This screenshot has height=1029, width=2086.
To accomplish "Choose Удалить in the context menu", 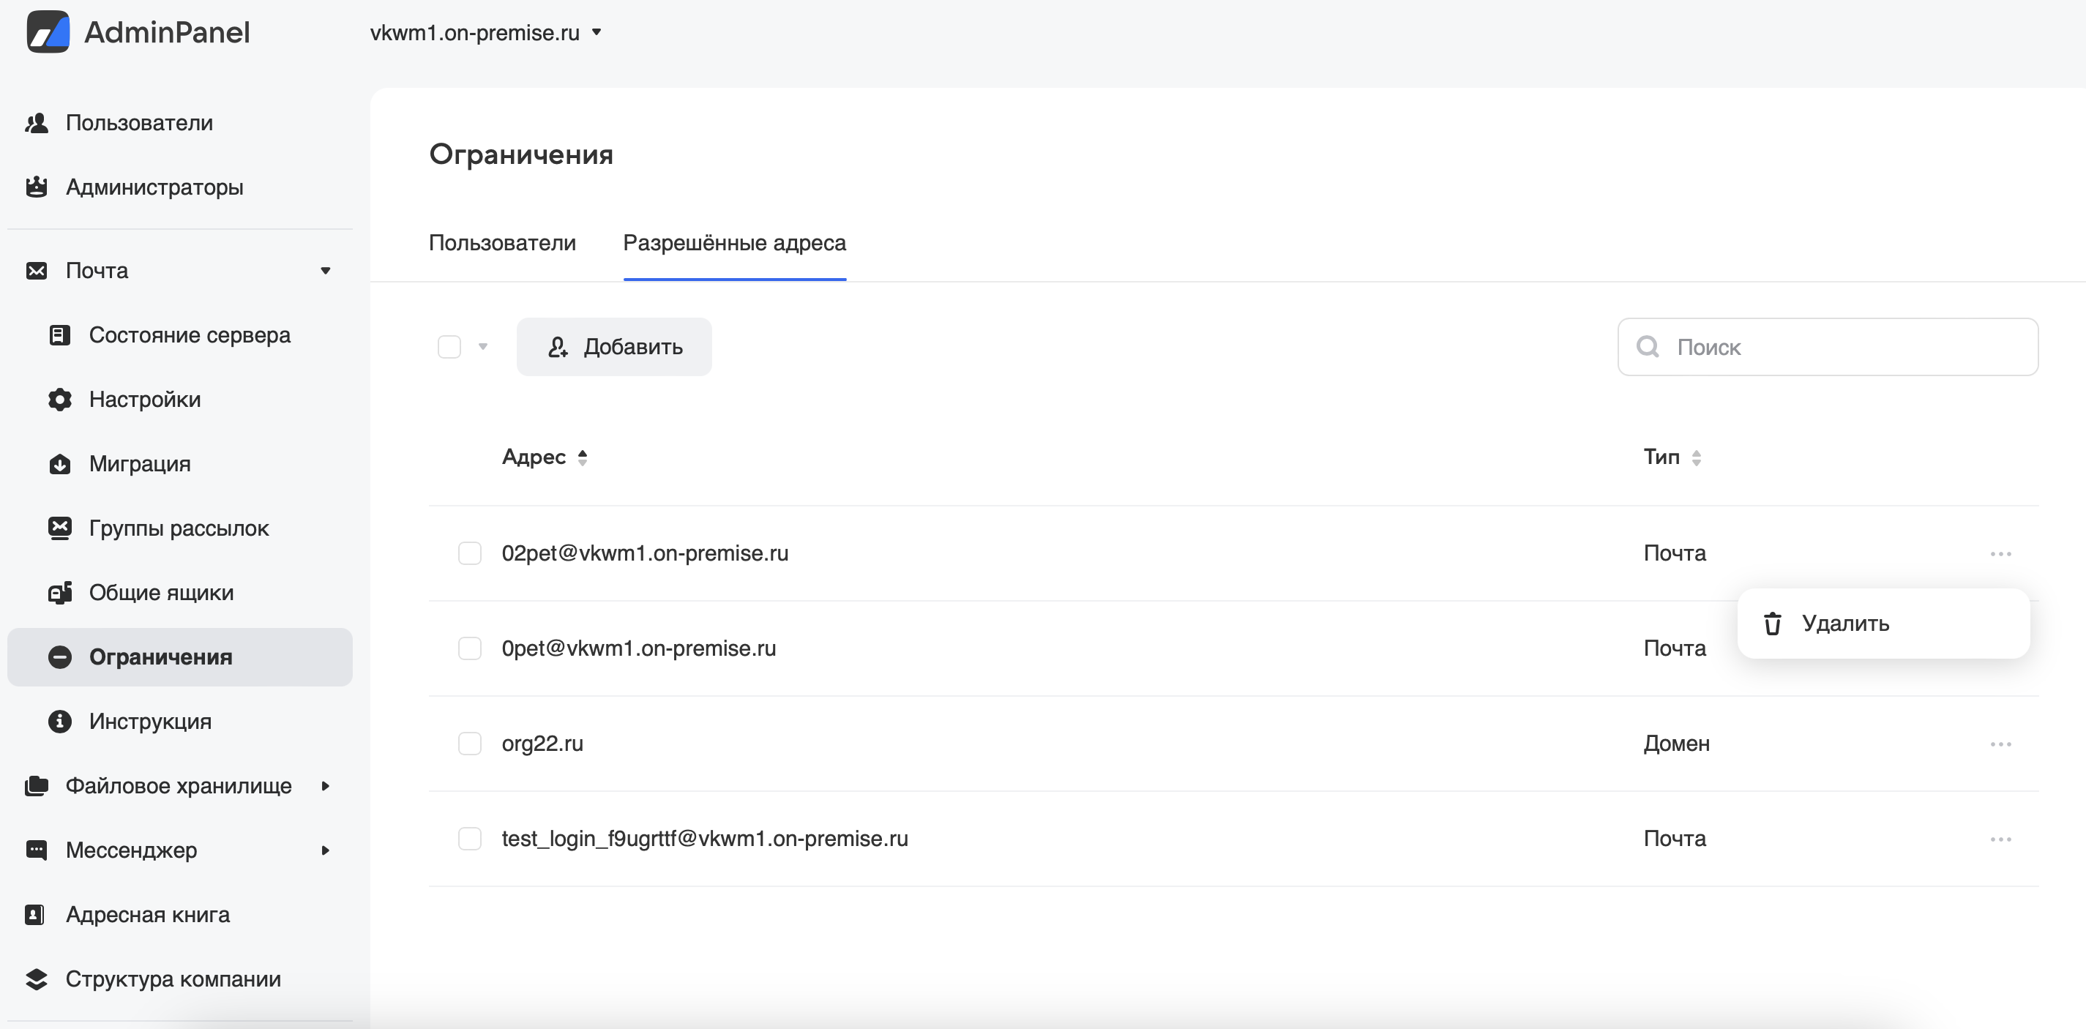I will [x=1844, y=624].
